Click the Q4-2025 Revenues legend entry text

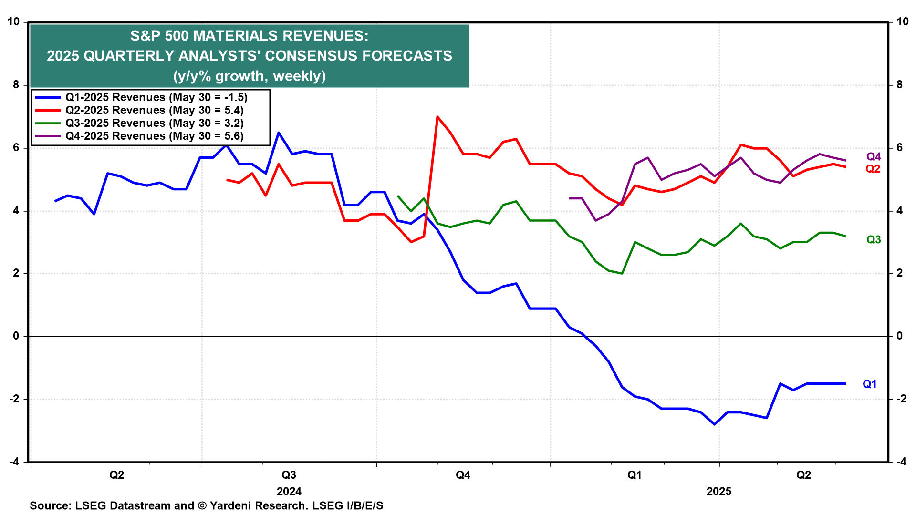click(154, 136)
